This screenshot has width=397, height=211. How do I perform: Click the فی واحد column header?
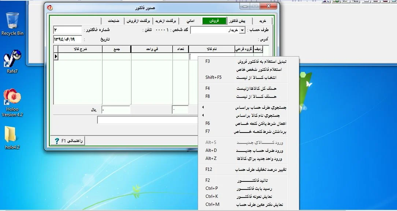(x=152, y=49)
